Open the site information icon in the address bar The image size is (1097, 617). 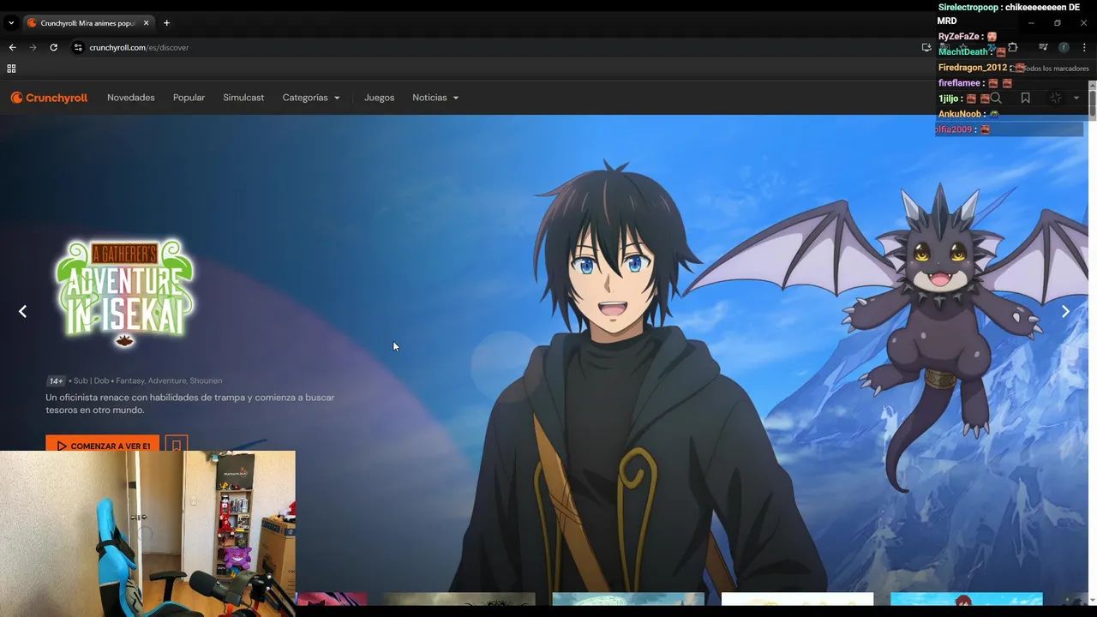pos(77,47)
